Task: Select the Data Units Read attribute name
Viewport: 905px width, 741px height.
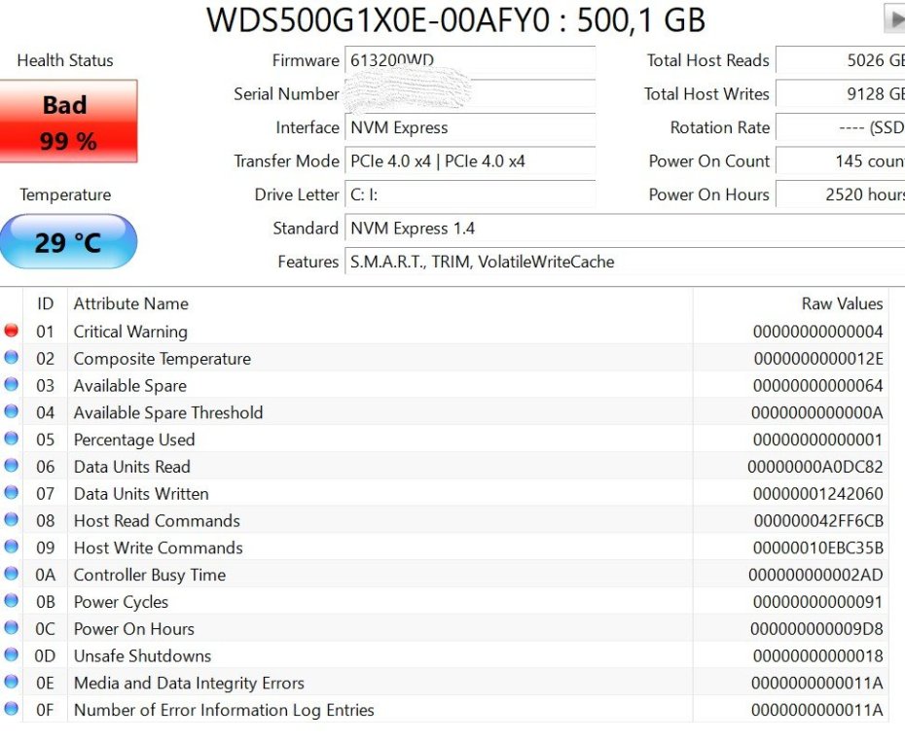Action: click(131, 467)
